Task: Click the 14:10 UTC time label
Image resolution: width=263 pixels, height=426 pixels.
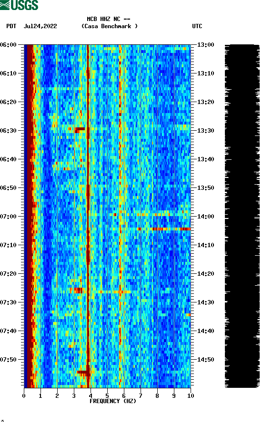Action: [205, 245]
